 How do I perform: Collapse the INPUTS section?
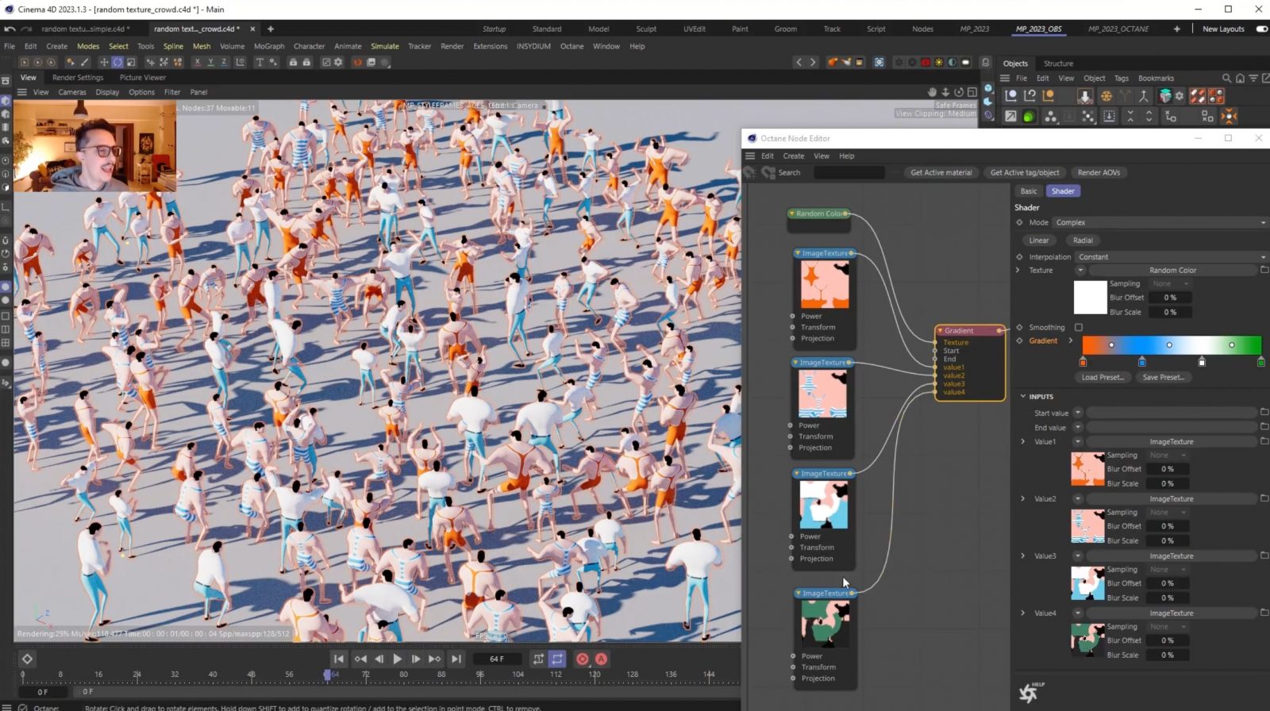point(1022,396)
